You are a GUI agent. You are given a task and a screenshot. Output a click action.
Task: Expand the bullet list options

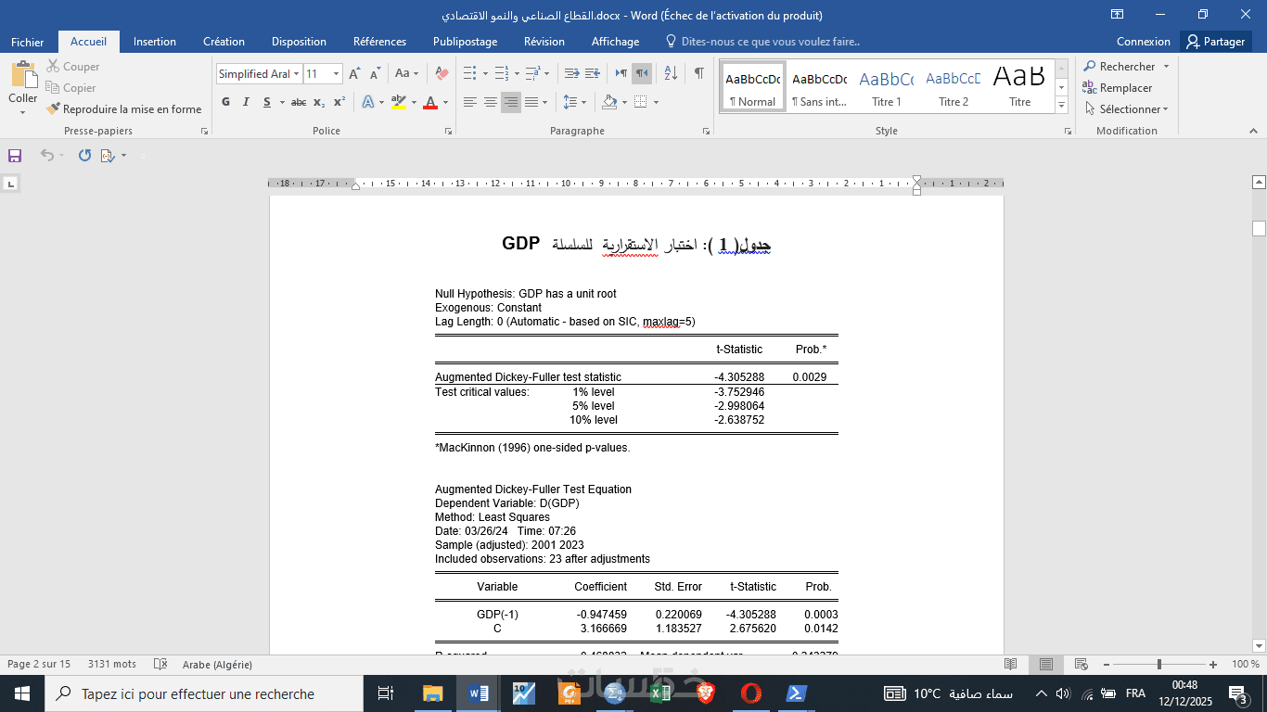point(483,73)
